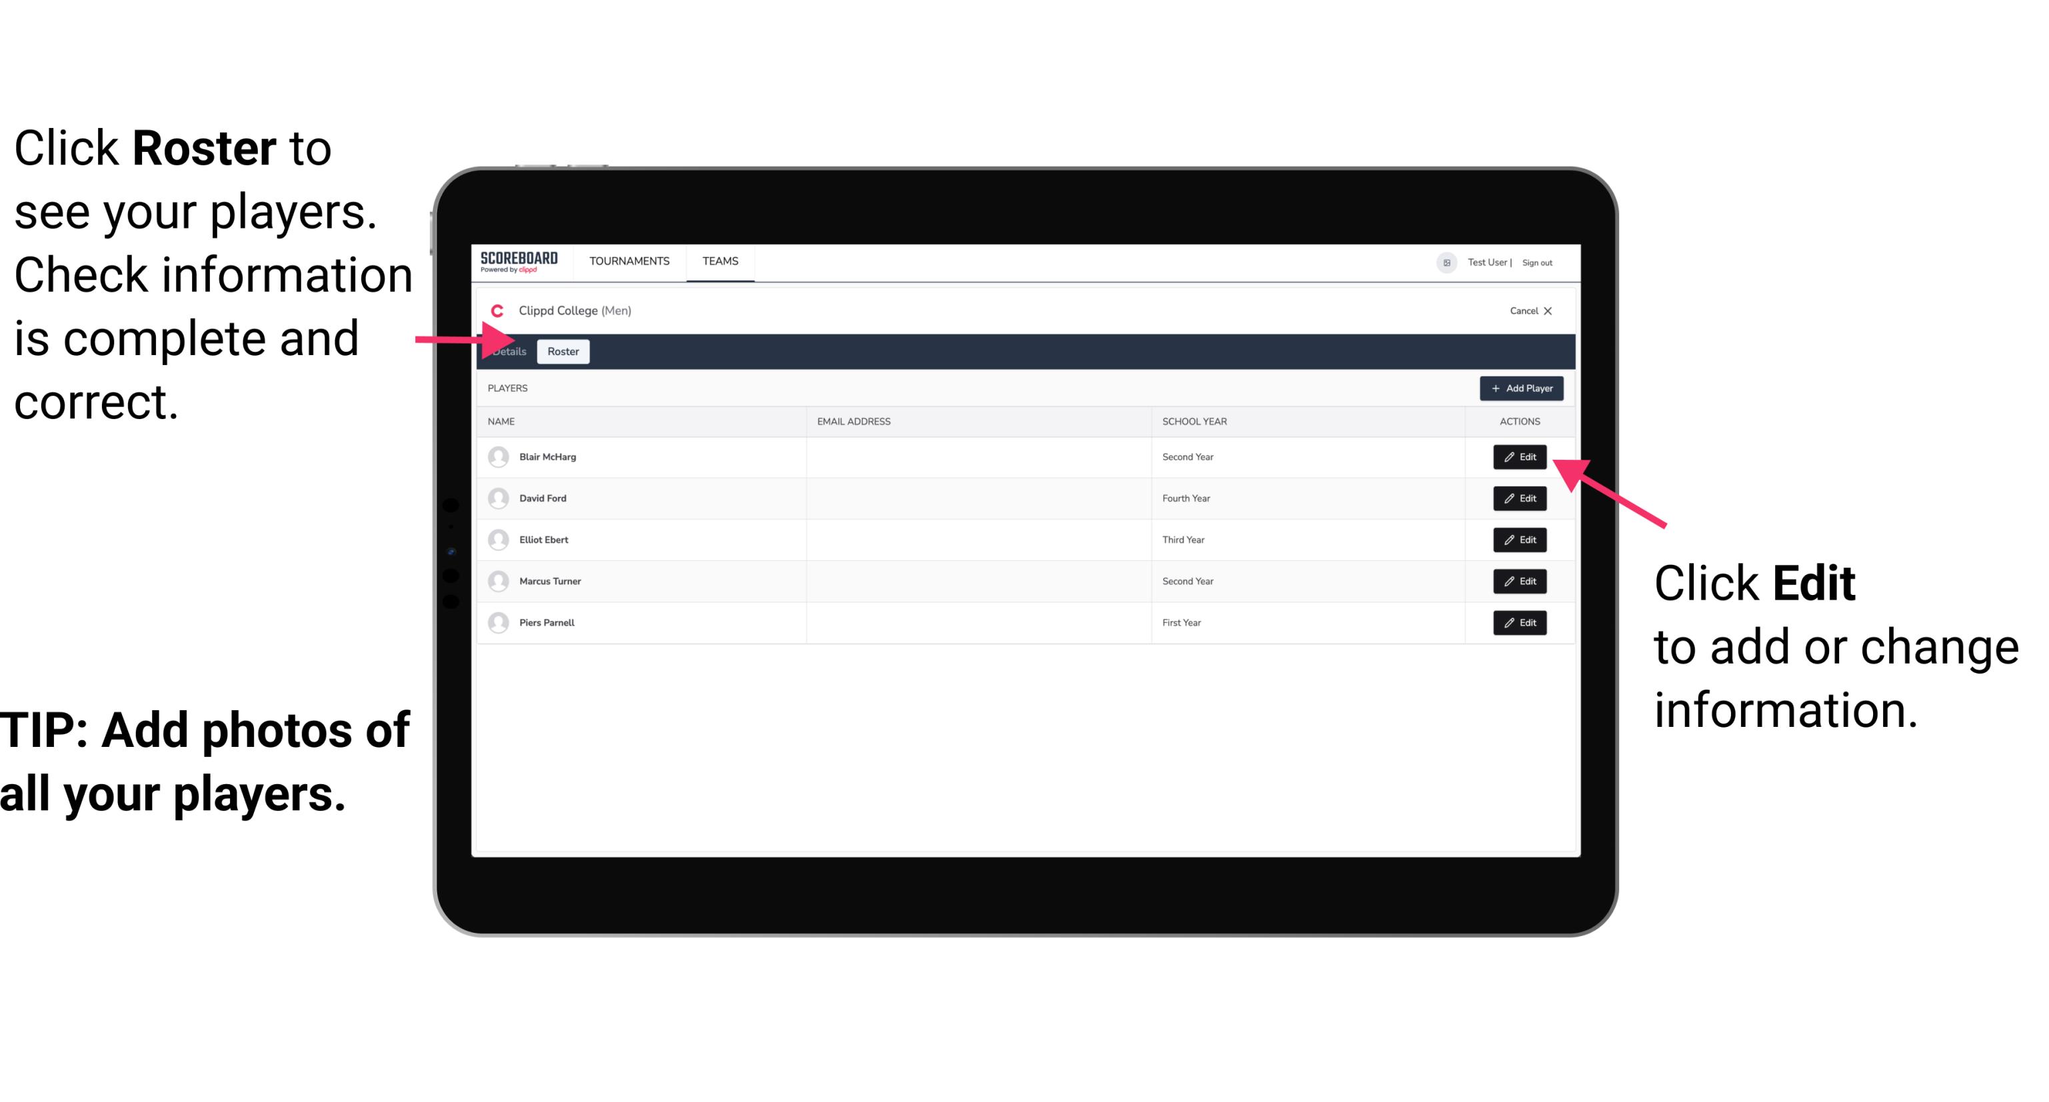Click the NAME column header to sort
The width and height of the screenshot is (2049, 1102).
(502, 422)
